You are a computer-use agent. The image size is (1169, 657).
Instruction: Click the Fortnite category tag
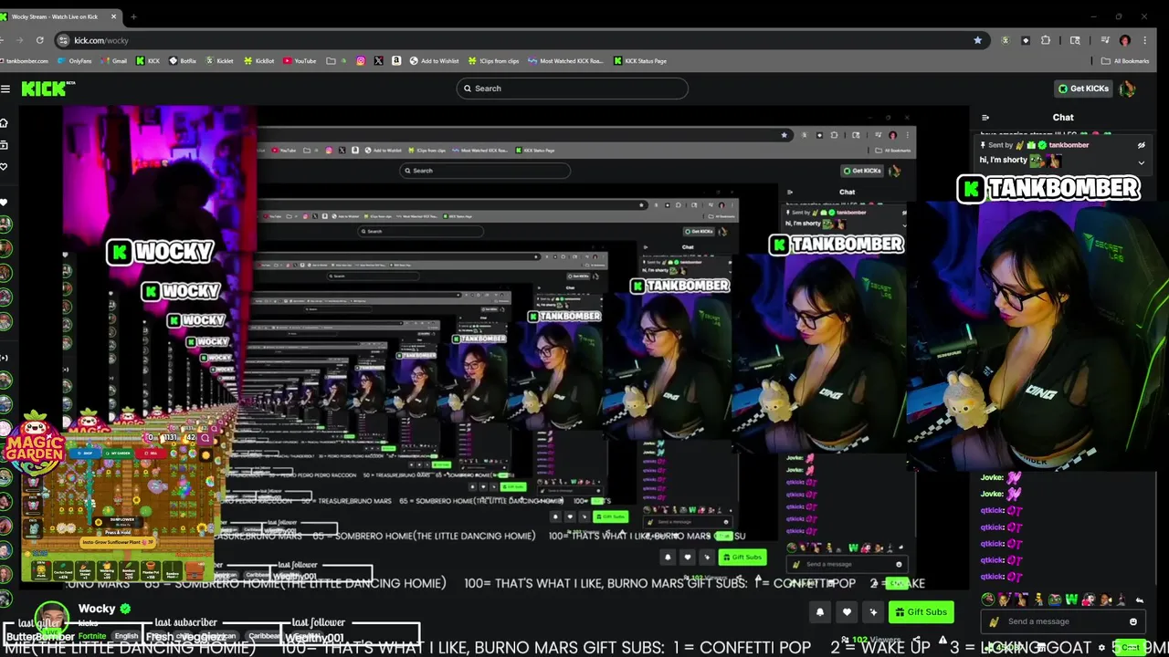click(92, 636)
